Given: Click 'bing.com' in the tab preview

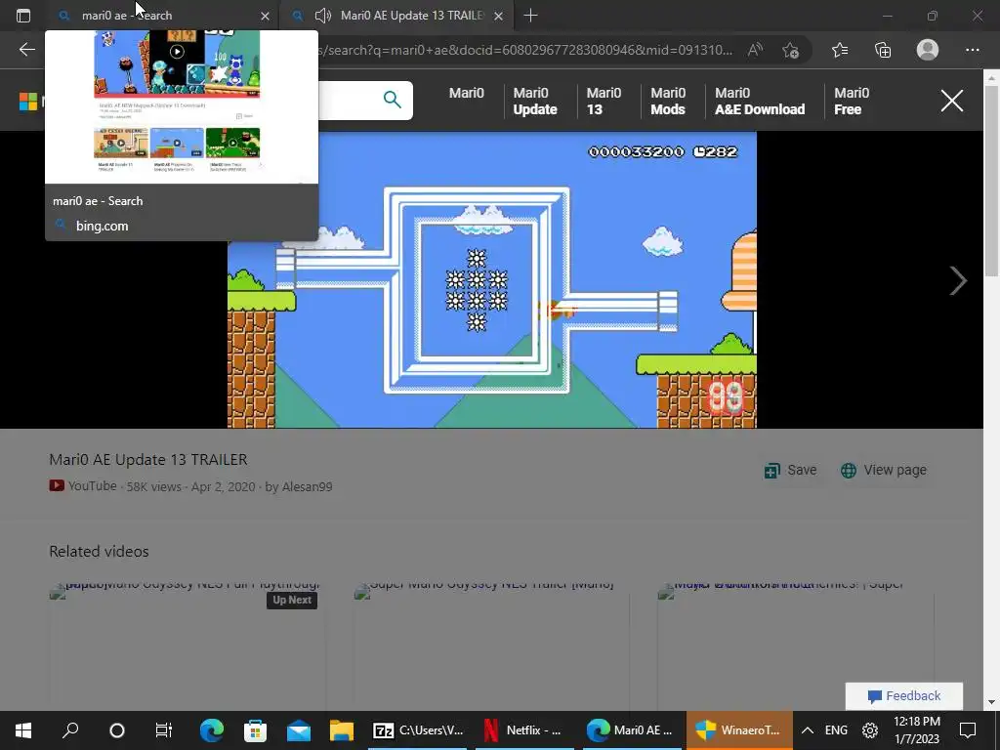Looking at the screenshot, I should tap(102, 226).
